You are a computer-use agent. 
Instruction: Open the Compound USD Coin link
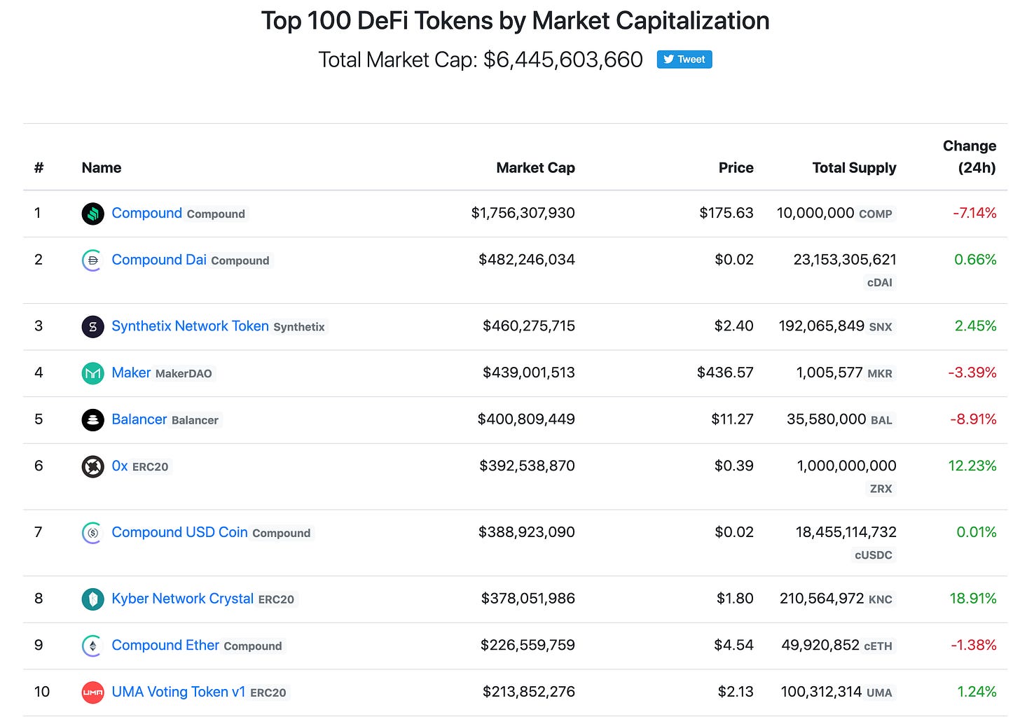click(179, 532)
